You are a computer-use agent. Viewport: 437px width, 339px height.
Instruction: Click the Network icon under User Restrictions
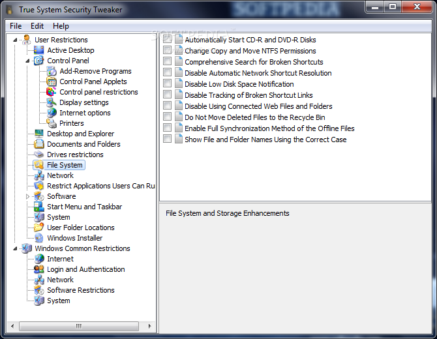coord(38,175)
